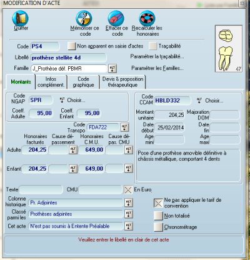Open the Classé parmi les dropdown
The image size is (250, 260).
(x=129, y=214)
